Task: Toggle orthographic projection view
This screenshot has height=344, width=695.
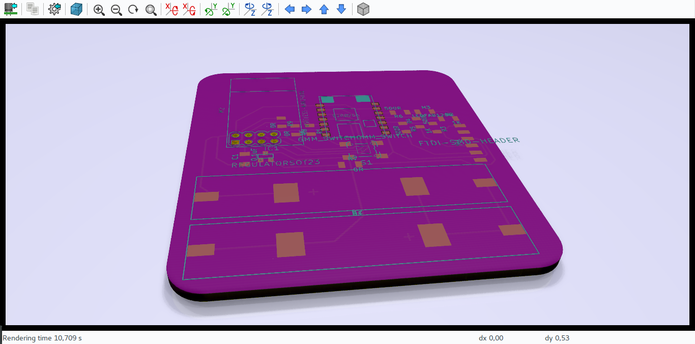Action: point(363,9)
